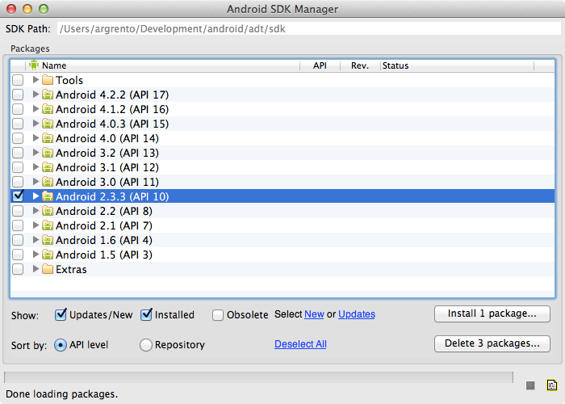Uncheck the Android 2.3.3 (API 10) checkbox

click(x=18, y=196)
